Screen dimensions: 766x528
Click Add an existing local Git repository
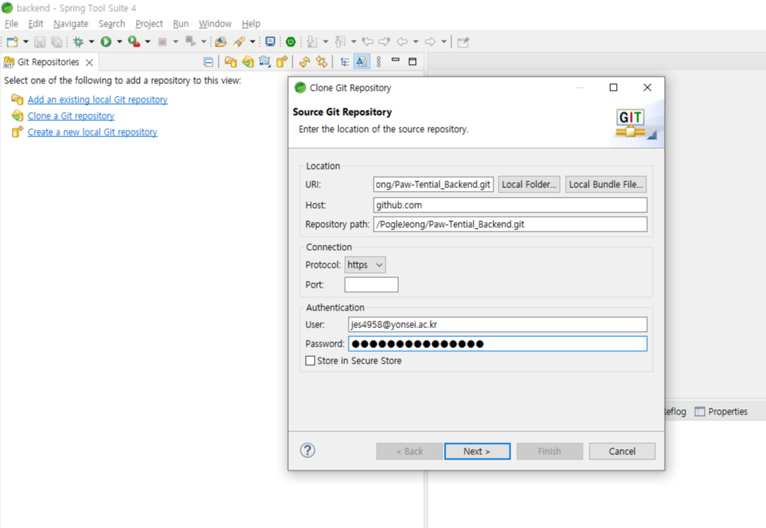(98, 100)
